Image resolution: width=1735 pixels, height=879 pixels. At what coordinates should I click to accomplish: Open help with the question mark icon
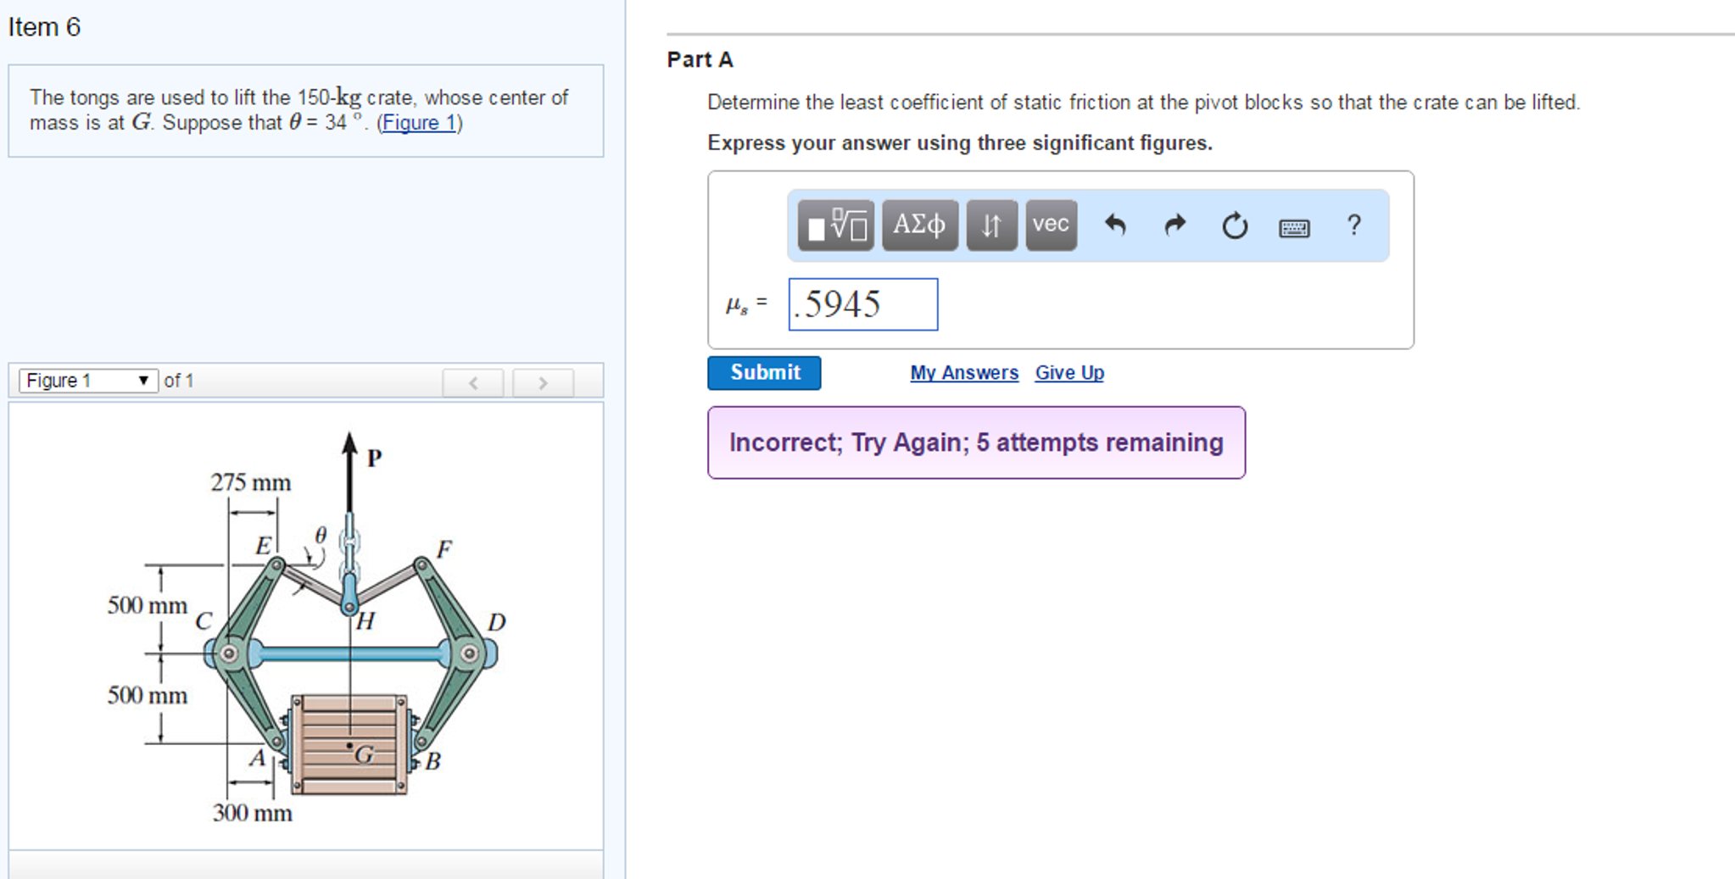(1354, 225)
